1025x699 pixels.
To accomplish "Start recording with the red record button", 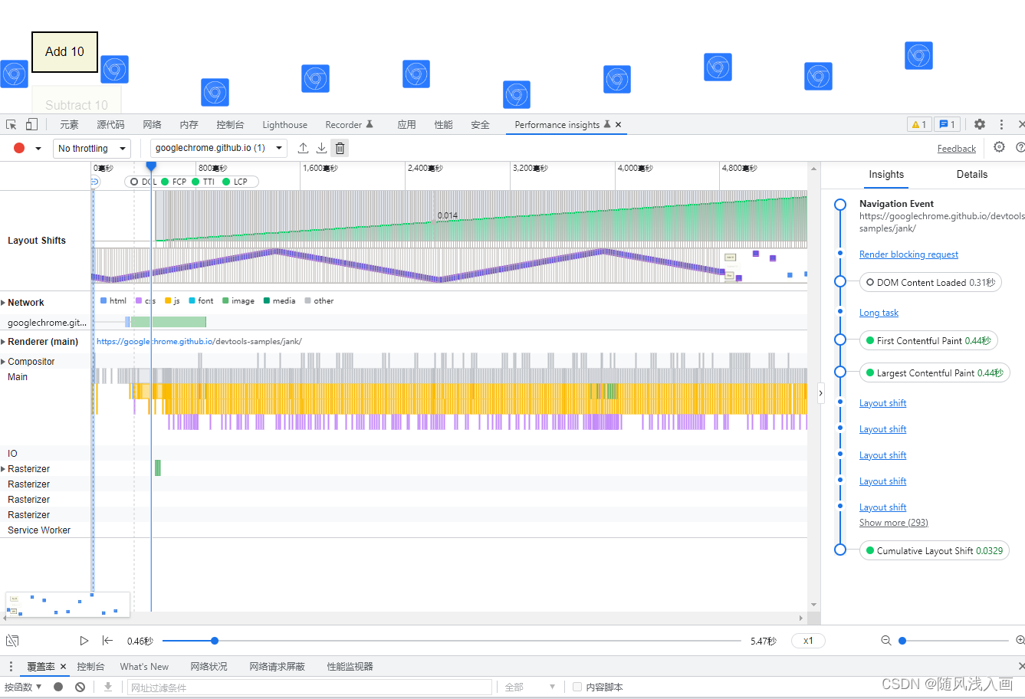I will click(19, 148).
